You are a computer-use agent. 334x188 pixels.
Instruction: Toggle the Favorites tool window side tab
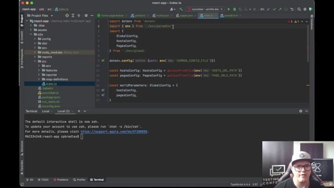22,167
